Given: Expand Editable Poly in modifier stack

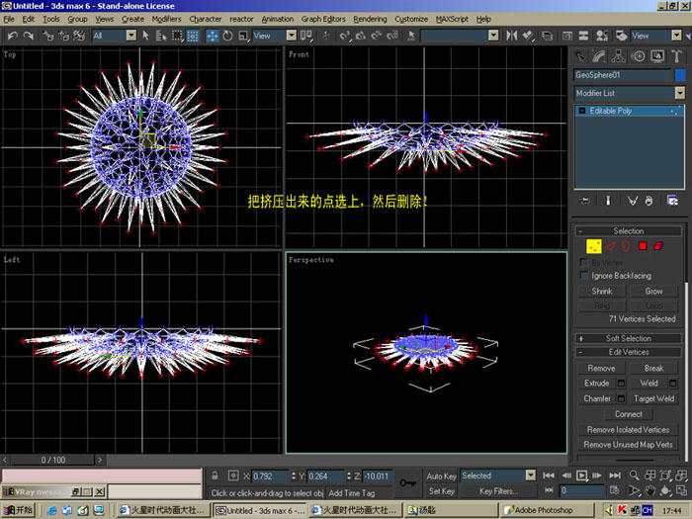Looking at the screenshot, I should 582,111.
